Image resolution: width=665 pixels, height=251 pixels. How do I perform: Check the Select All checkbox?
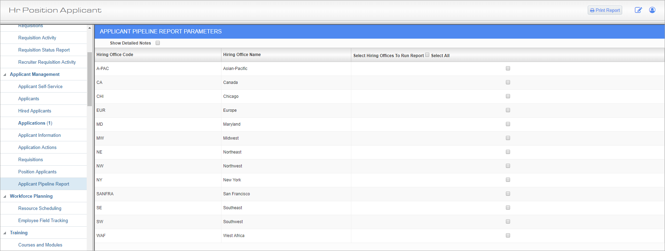[x=427, y=55]
